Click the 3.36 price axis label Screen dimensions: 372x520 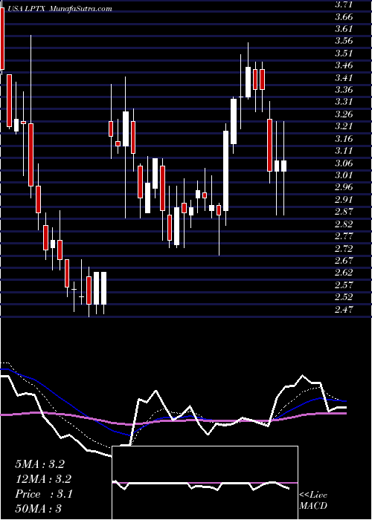point(344,90)
